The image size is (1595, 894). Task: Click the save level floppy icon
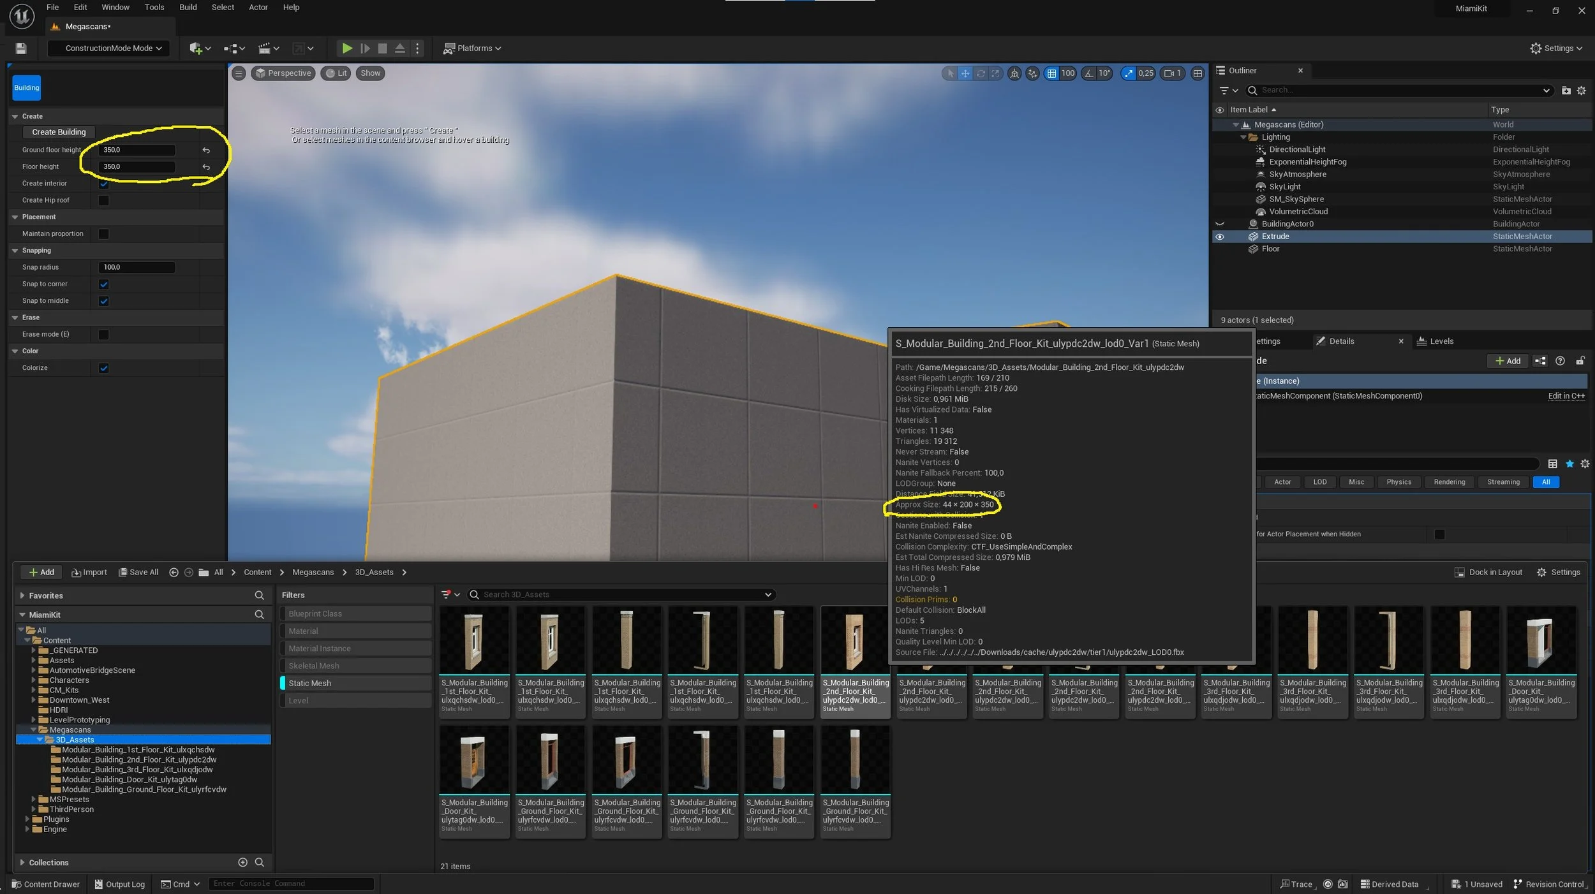(x=20, y=48)
